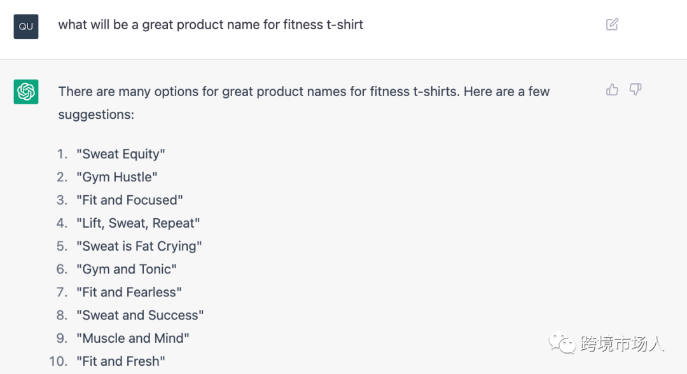
Task: Click the "Fit and Fresh" suggestion
Action: click(x=121, y=361)
